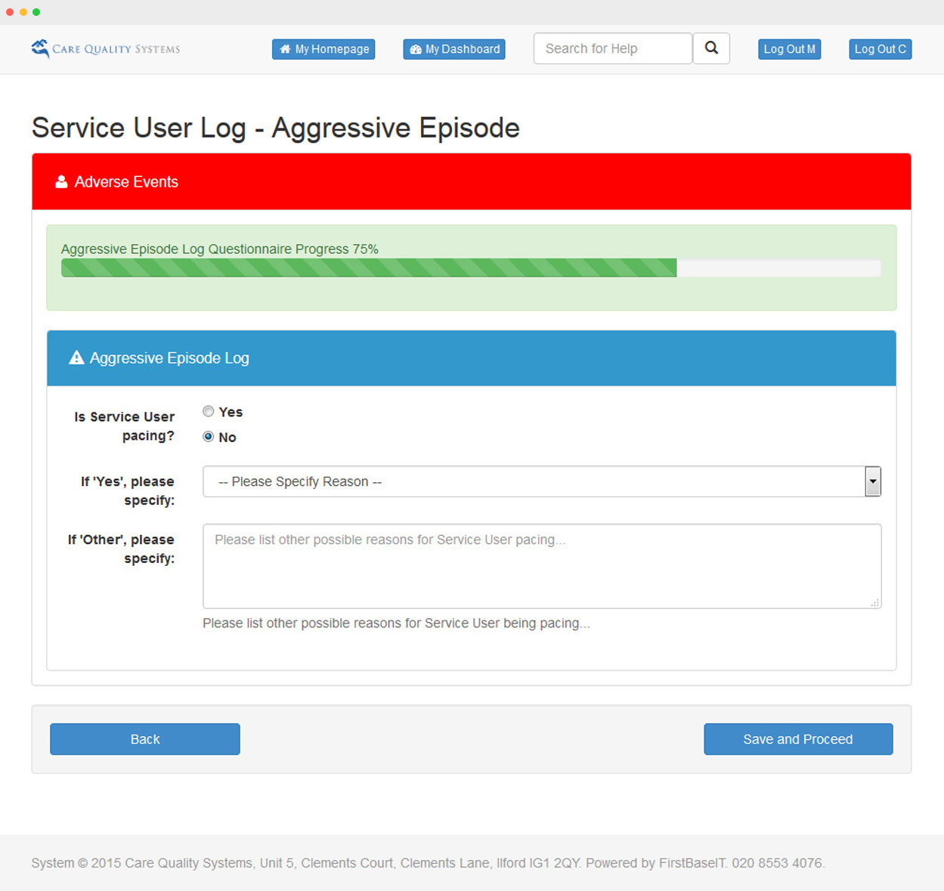Click the Care Quality Systems logo
This screenshot has height=891, width=944.
pos(105,49)
